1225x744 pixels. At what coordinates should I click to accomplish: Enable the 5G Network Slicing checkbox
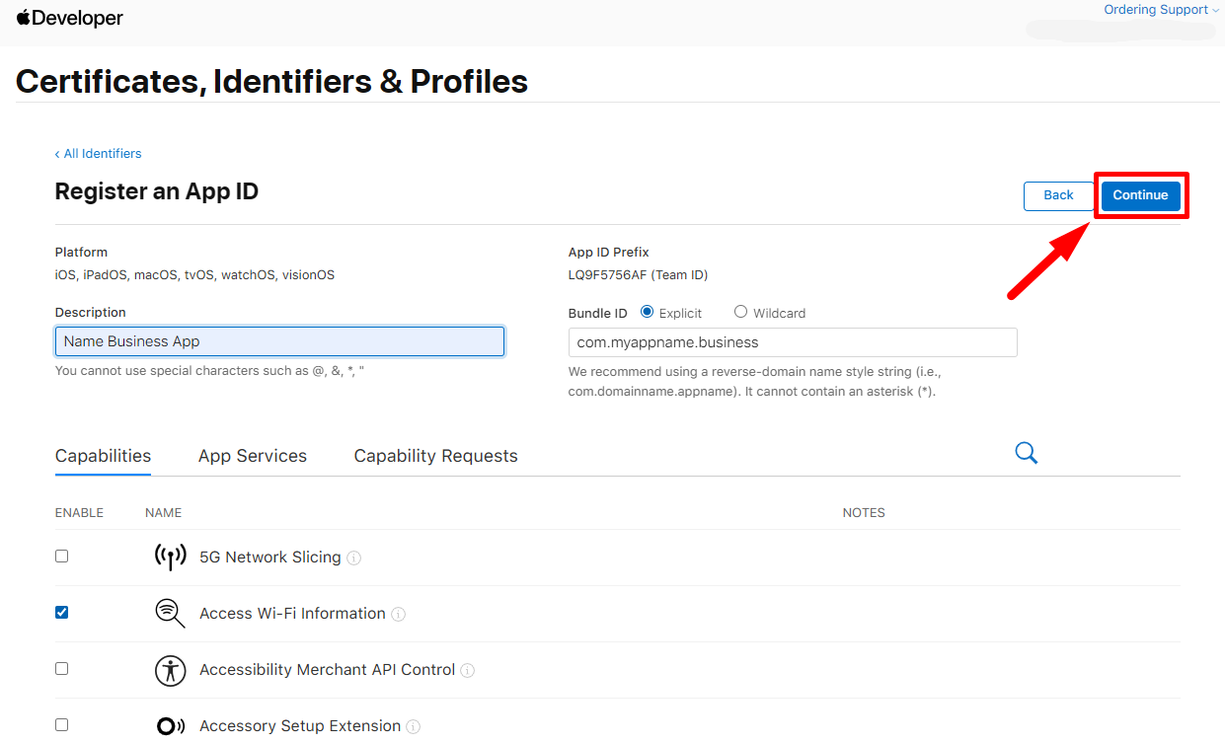[x=61, y=556]
